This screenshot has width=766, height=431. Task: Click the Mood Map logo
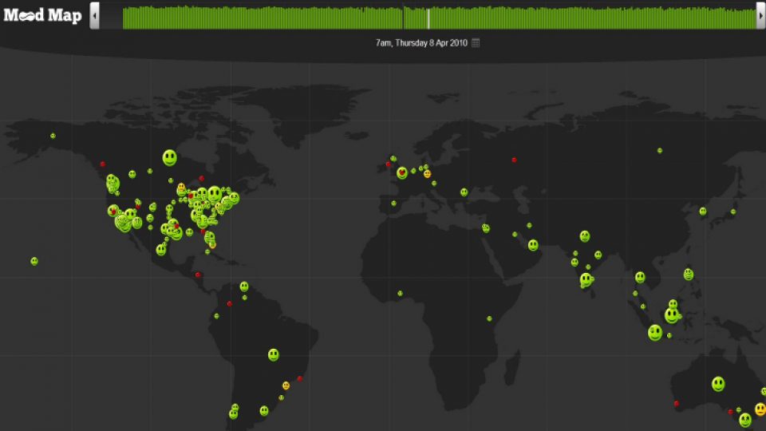(x=42, y=15)
